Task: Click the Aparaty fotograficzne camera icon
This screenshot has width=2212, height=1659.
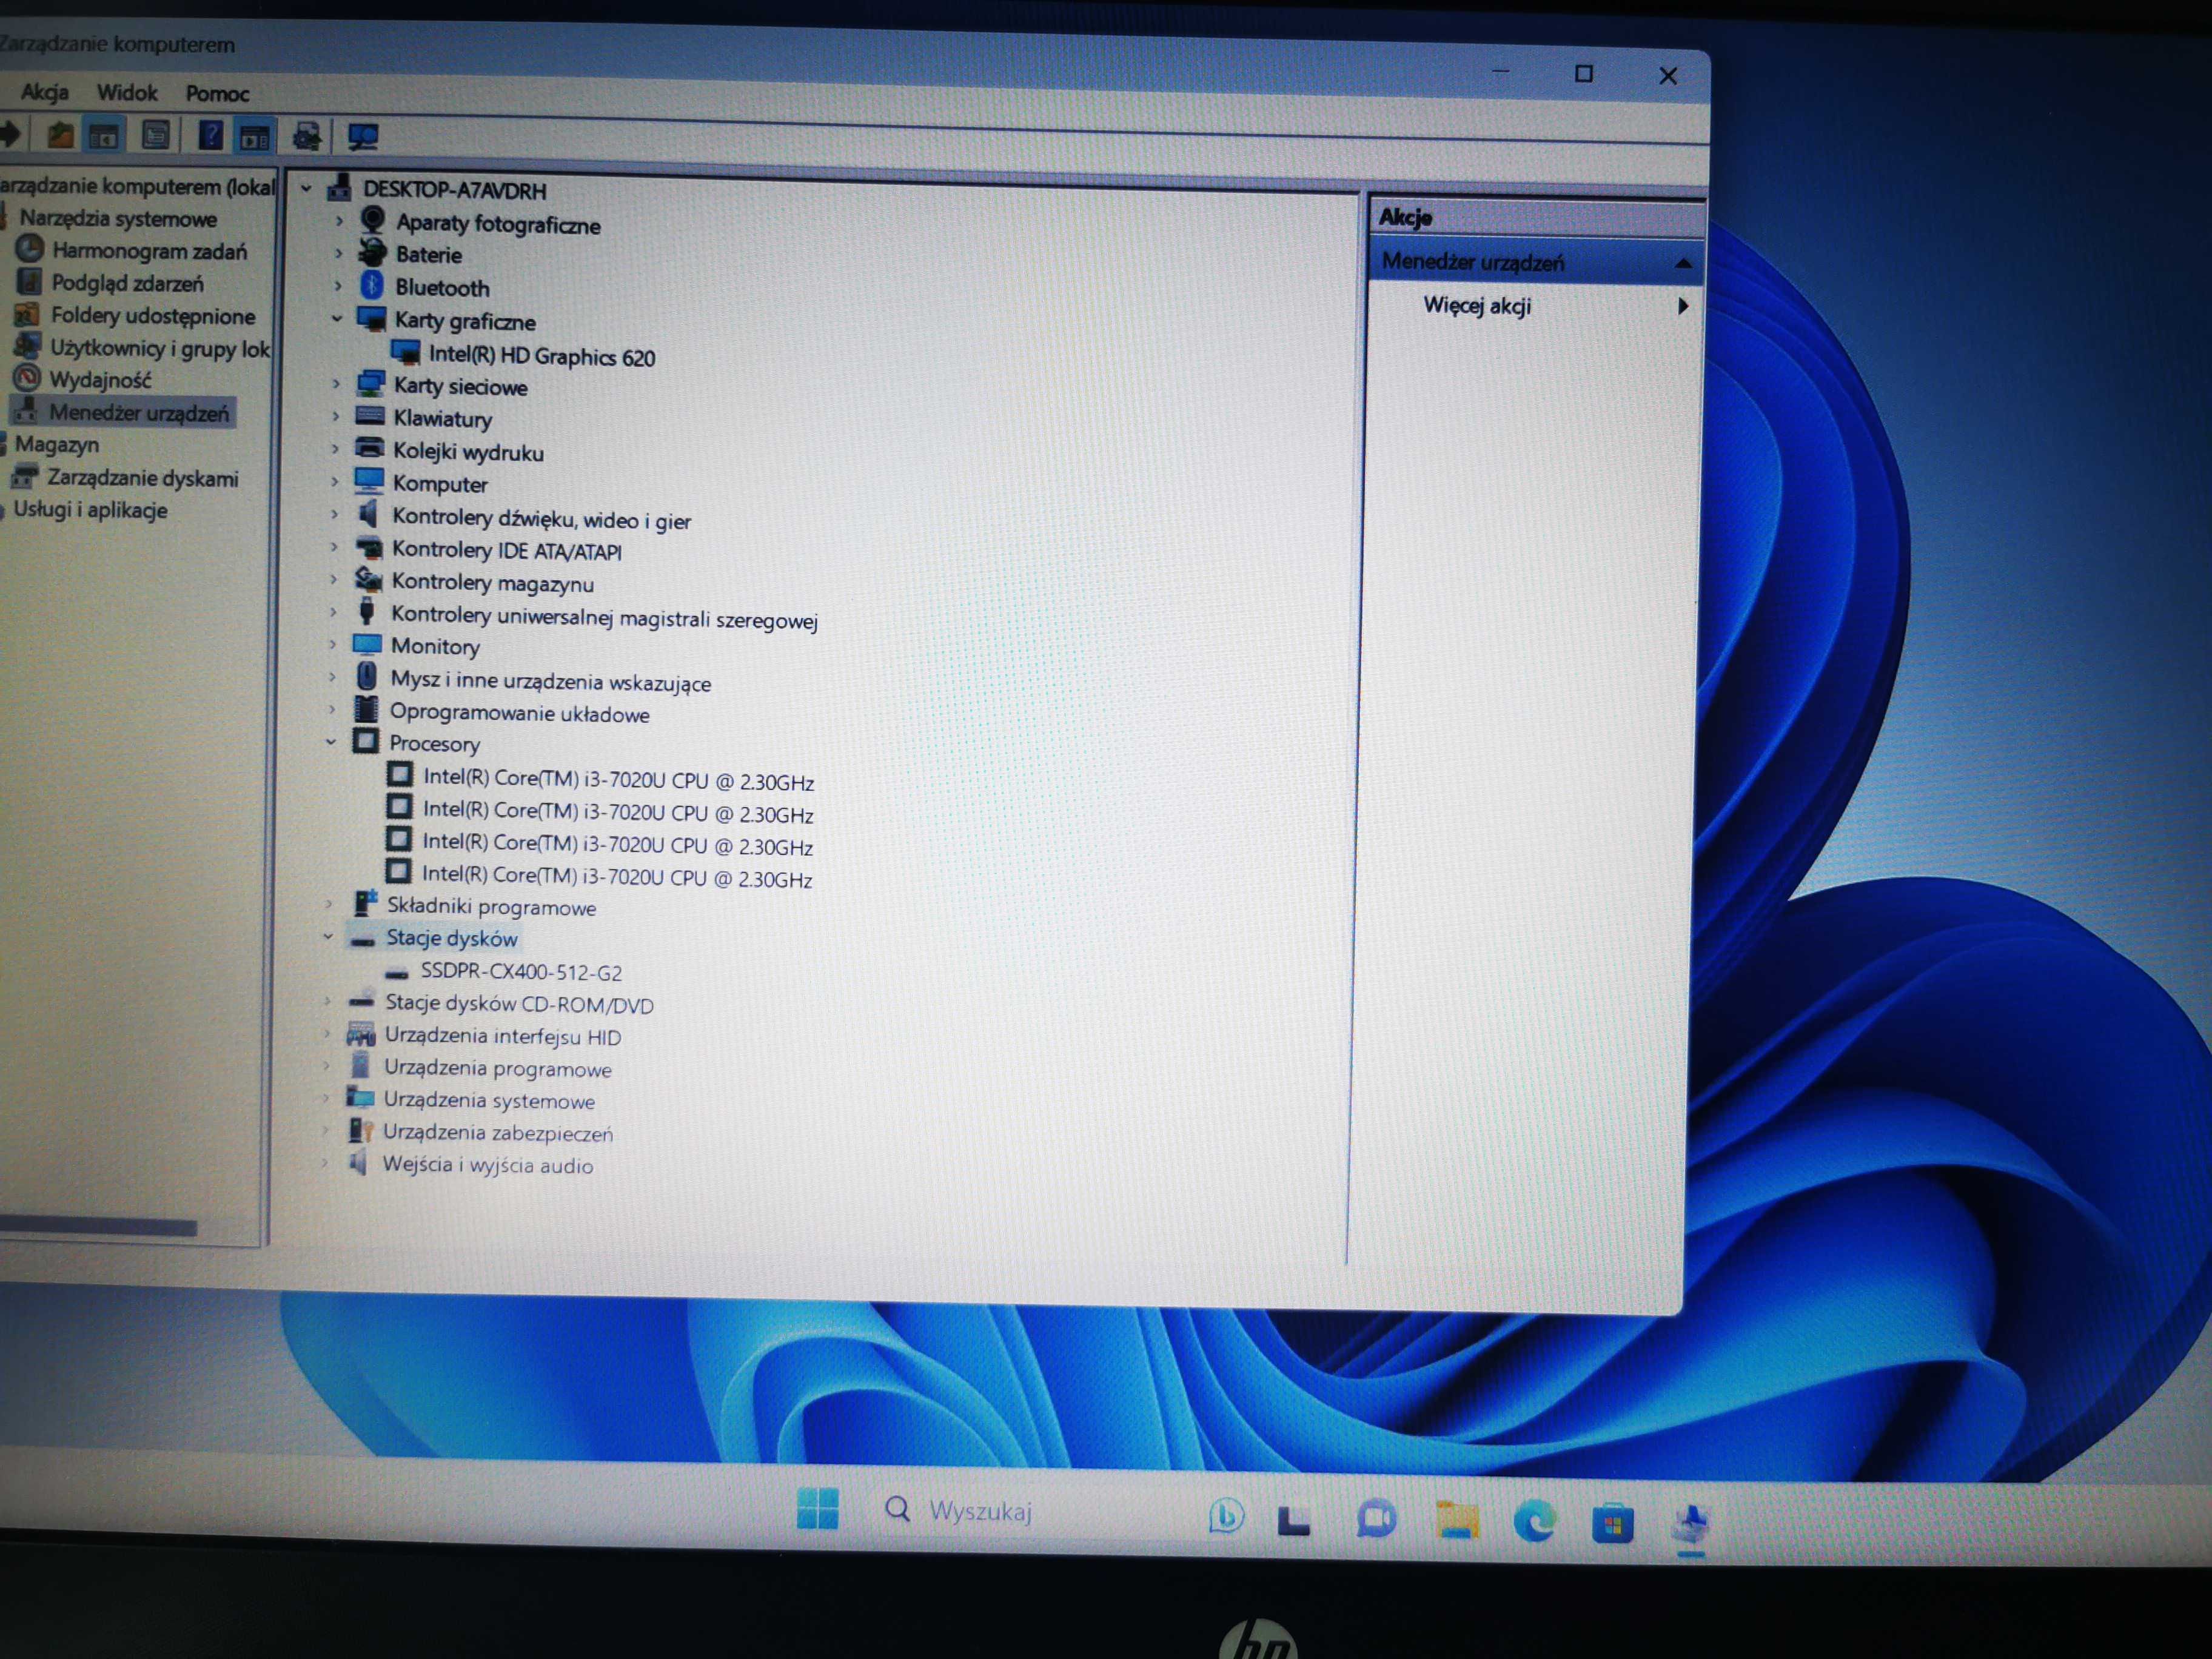Action: (373, 220)
